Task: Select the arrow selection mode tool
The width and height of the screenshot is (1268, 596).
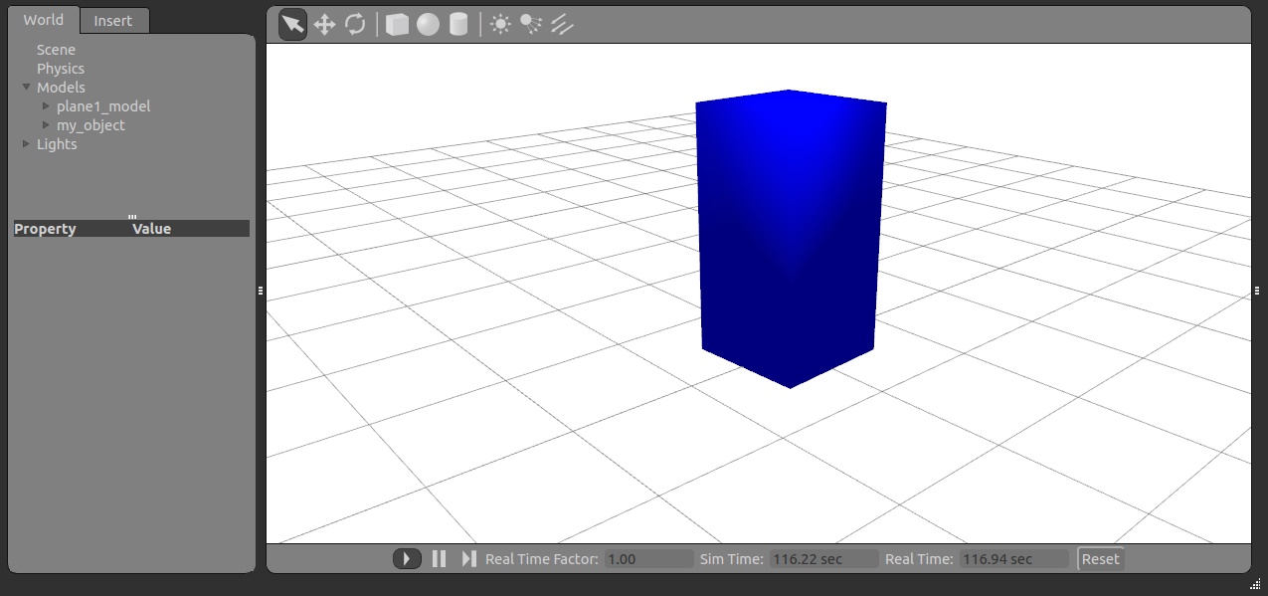Action: click(x=292, y=25)
